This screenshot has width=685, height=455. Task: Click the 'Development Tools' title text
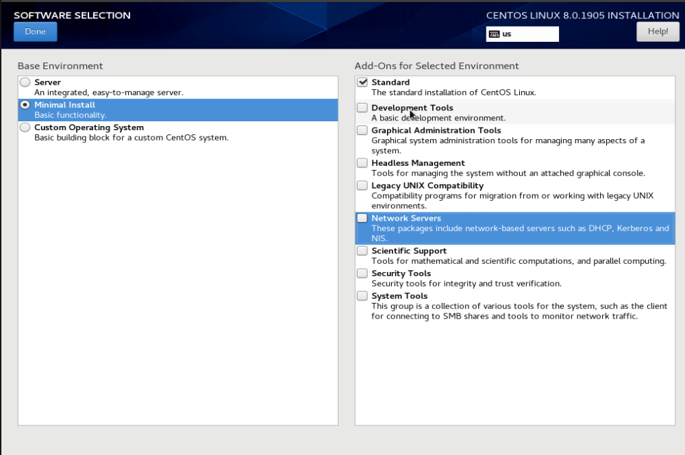pos(412,108)
